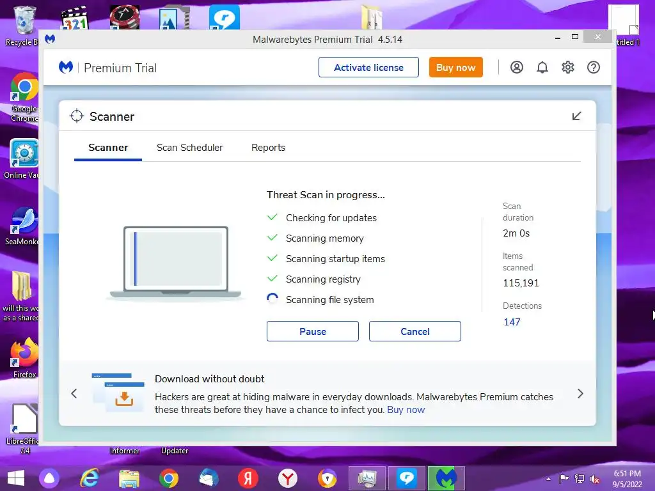Switch to the Scanner tab
This screenshot has height=491, width=655.
(x=108, y=148)
